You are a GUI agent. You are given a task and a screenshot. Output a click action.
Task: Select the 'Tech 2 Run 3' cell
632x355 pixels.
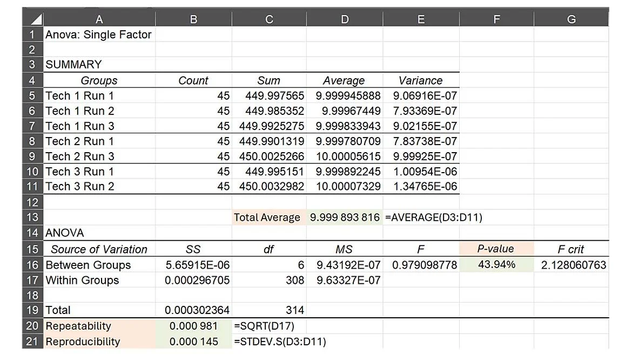click(99, 156)
